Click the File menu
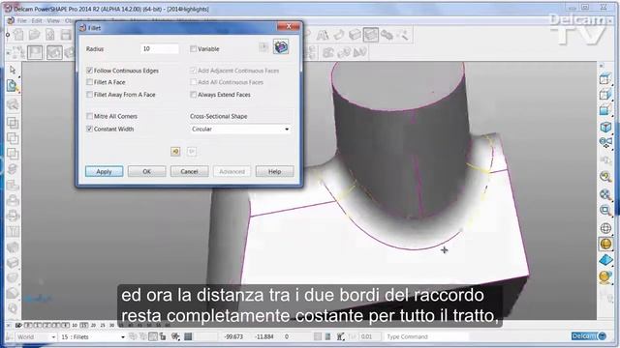620x348 pixels. [21, 20]
